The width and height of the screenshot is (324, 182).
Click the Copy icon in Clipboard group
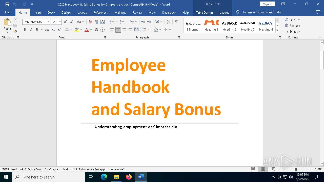pyautogui.click(x=15, y=26)
